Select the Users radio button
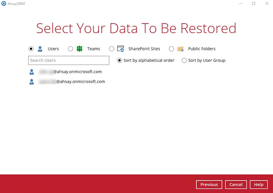273x193 pixels. (31, 49)
